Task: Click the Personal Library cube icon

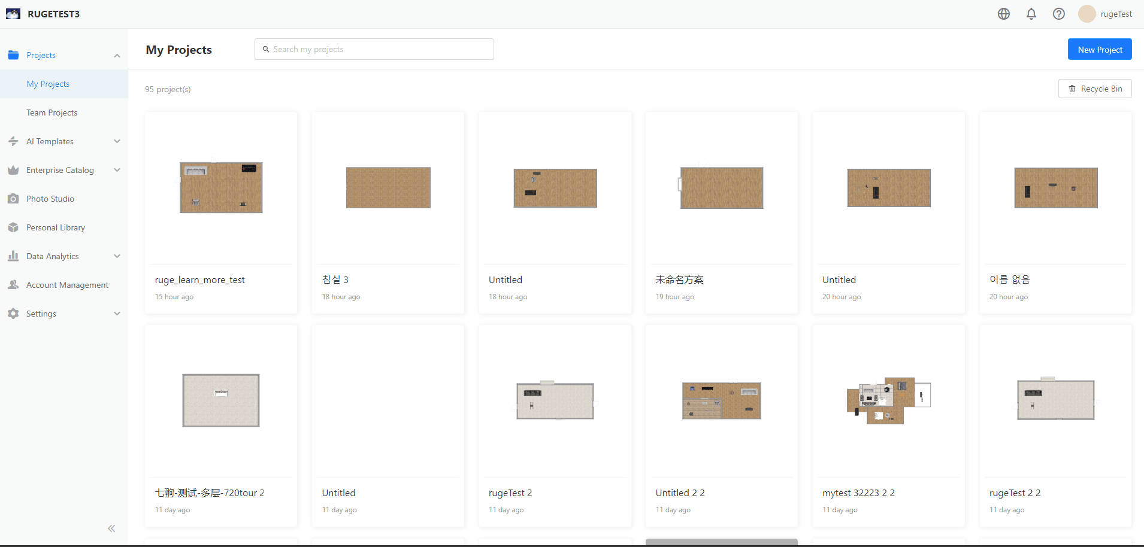Action: (13, 227)
